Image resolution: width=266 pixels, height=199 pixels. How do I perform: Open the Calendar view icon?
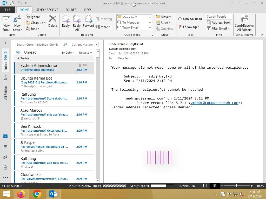coord(5,147)
